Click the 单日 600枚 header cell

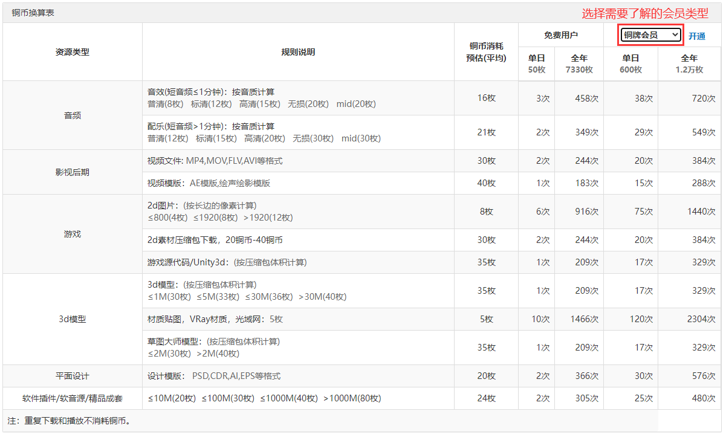pyautogui.click(x=630, y=64)
